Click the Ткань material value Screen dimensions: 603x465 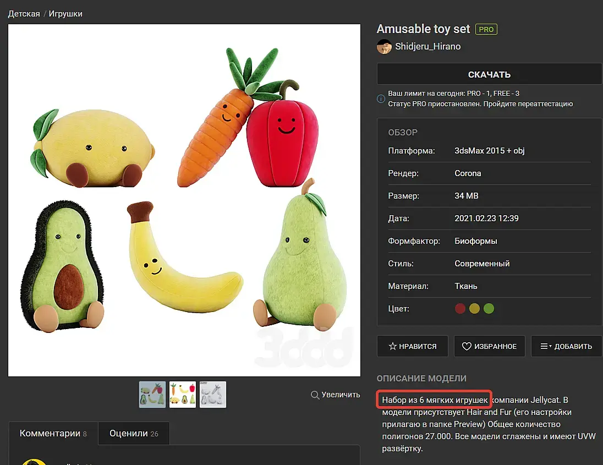coord(465,286)
